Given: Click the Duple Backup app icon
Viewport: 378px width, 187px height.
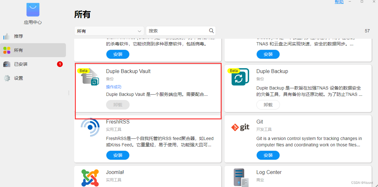Looking at the screenshot, I should pyautogui.click(x=240, y=77).
